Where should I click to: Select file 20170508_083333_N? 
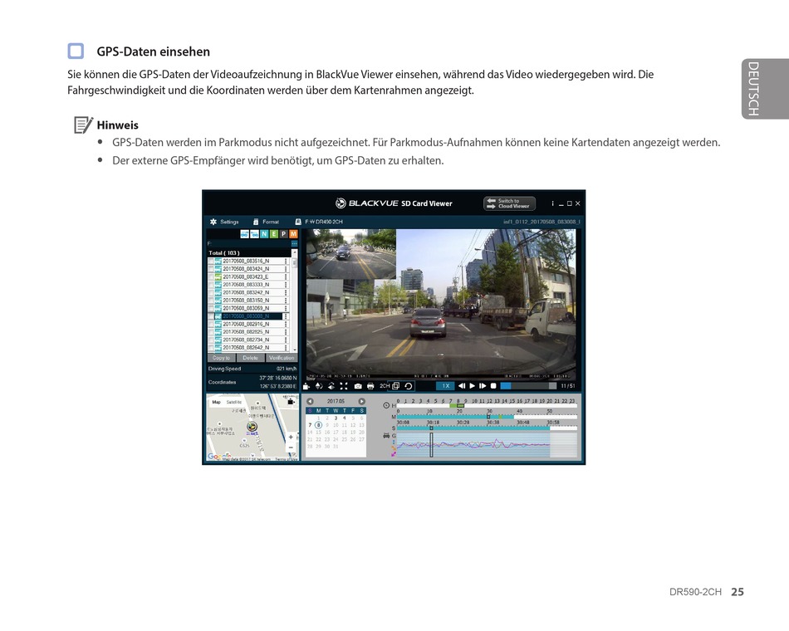point(246,285)
